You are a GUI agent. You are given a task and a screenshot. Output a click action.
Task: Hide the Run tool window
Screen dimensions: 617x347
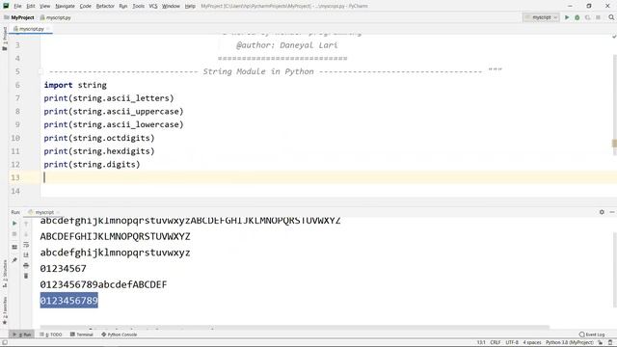(612, 212)
